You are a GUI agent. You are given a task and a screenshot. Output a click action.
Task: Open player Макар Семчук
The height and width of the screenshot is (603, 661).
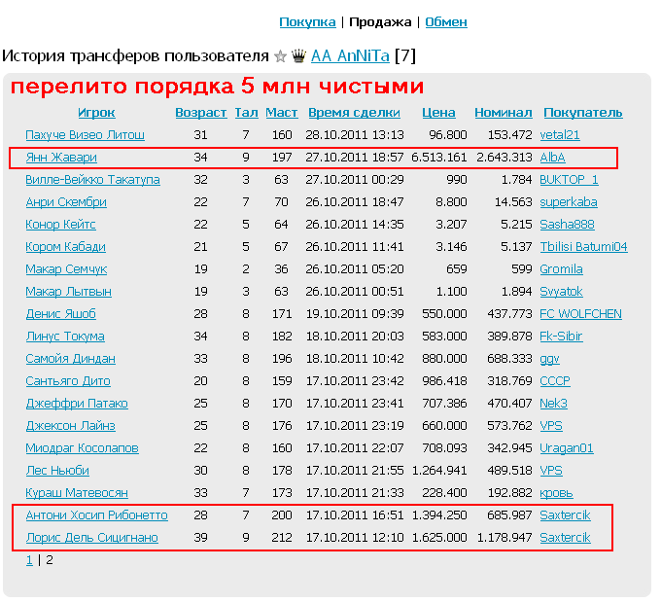point(66,269)
